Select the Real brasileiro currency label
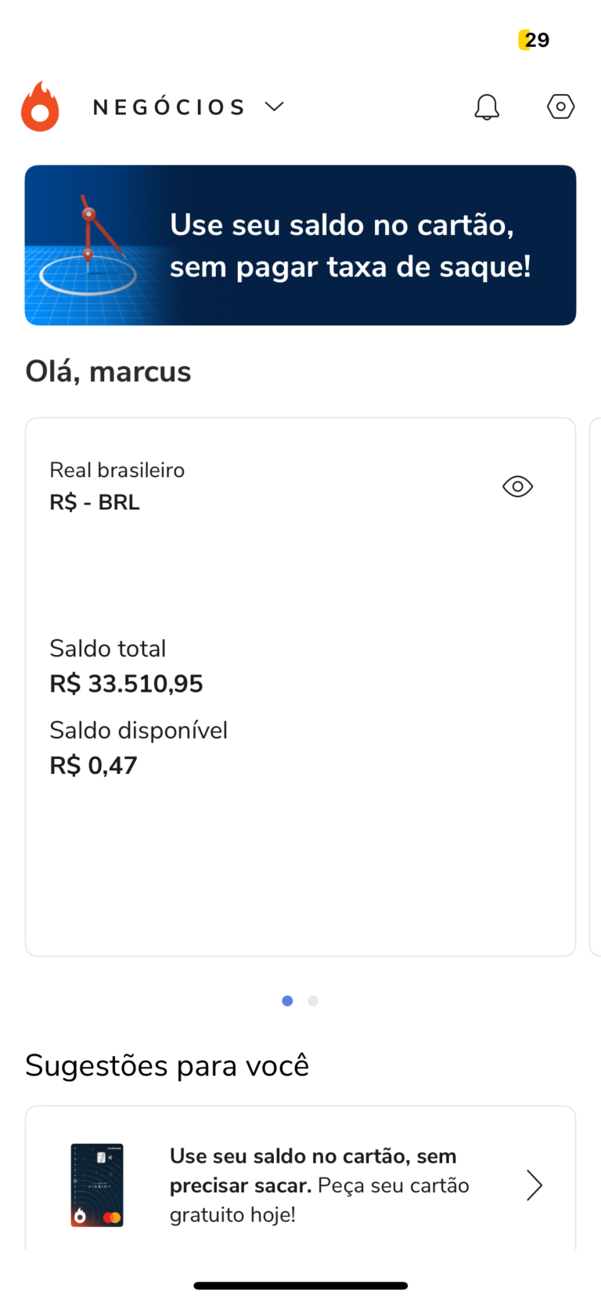Viewport: 601px width, 1302px height. (117, 470)
